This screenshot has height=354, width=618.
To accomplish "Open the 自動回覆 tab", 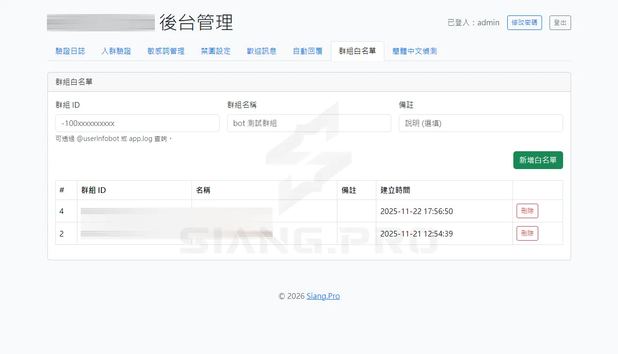I will click(307, 51).
